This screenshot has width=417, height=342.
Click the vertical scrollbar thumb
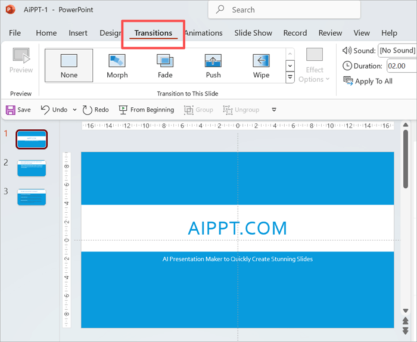[406, 159]
